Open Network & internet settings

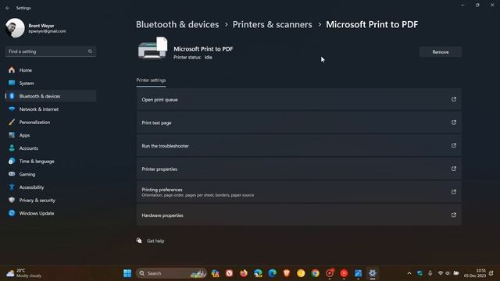coord(50,109)
